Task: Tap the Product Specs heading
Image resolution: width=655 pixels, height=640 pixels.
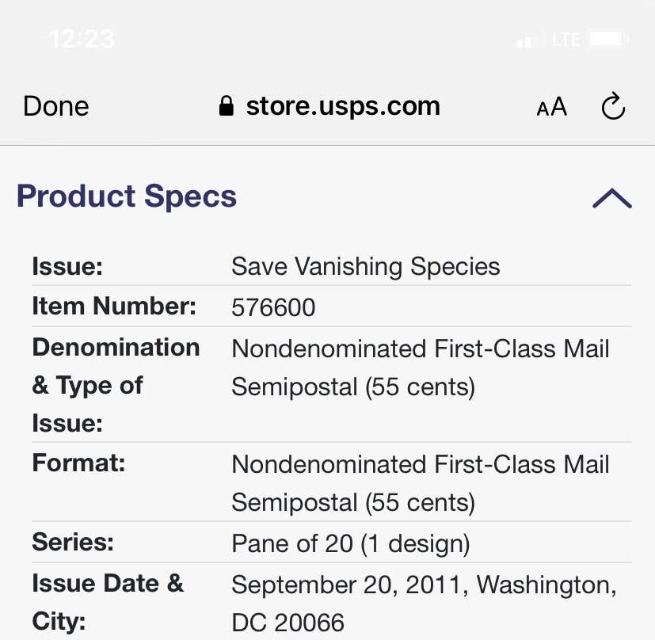Action: pos(127,196)
